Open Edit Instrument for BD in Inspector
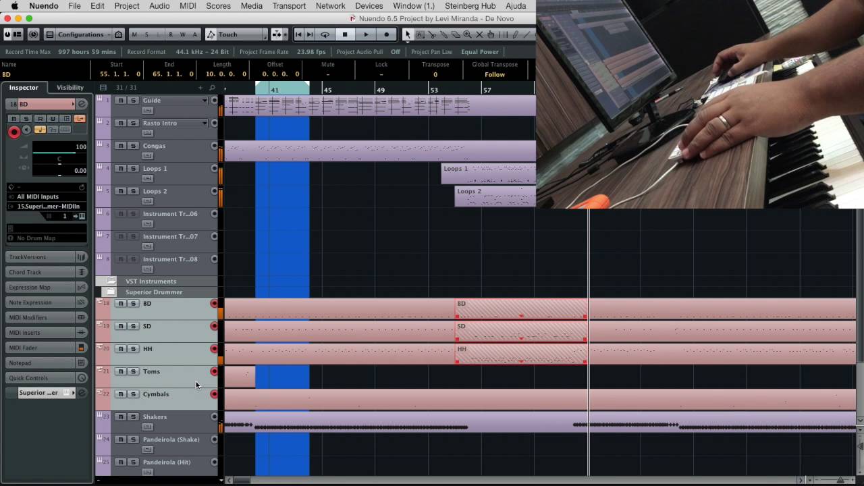Viewport: 864px width, 486px height. 82,104
